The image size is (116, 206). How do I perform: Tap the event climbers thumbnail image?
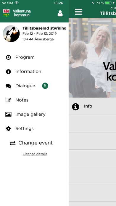(11, 34)
